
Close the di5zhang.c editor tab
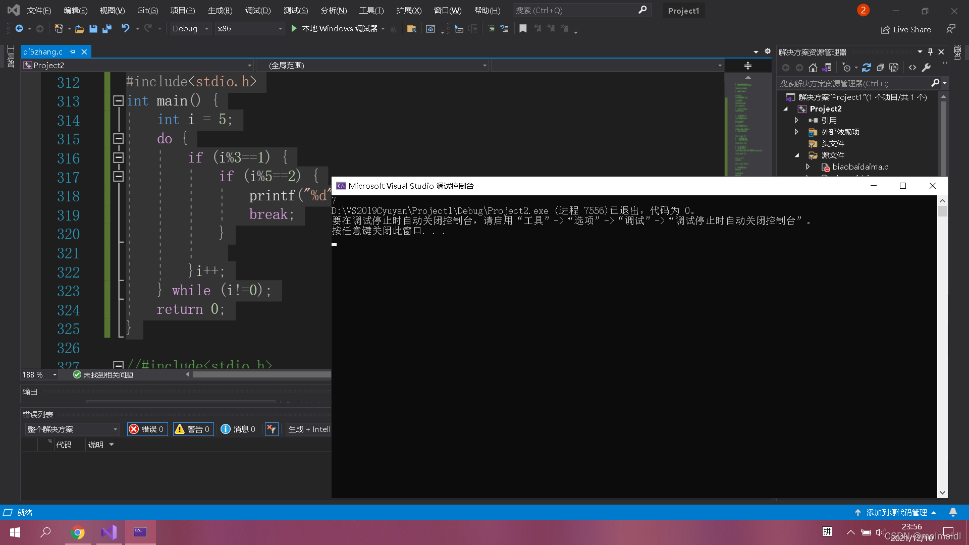click(84, 51)
